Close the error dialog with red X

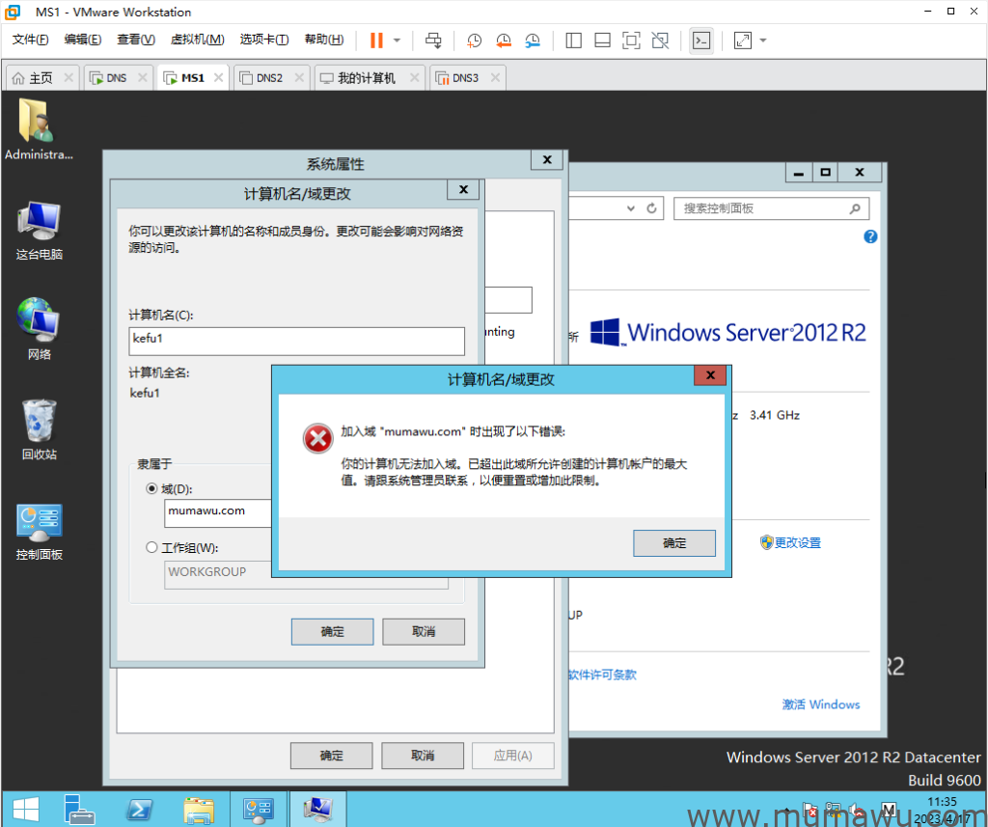pos(710,375)
